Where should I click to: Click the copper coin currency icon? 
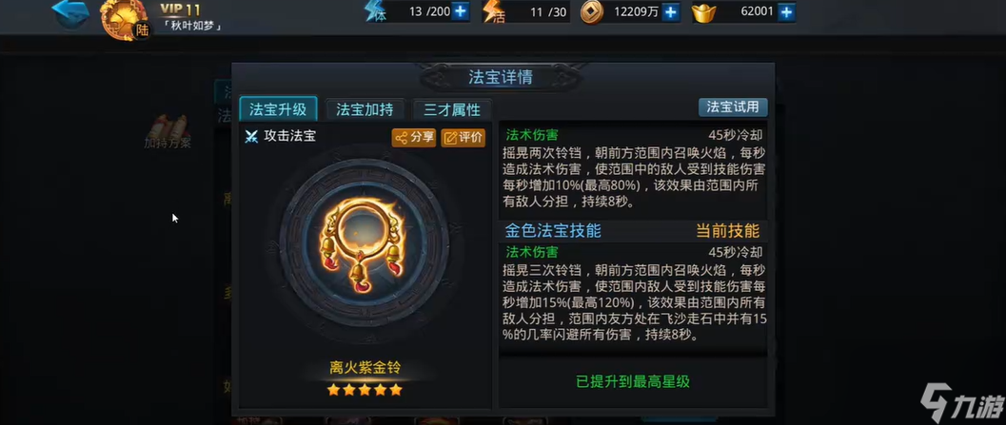pos(592,12)
